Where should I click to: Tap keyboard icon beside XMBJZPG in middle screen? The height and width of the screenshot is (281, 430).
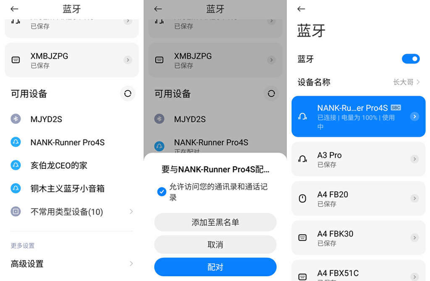[x=159, y=60]
